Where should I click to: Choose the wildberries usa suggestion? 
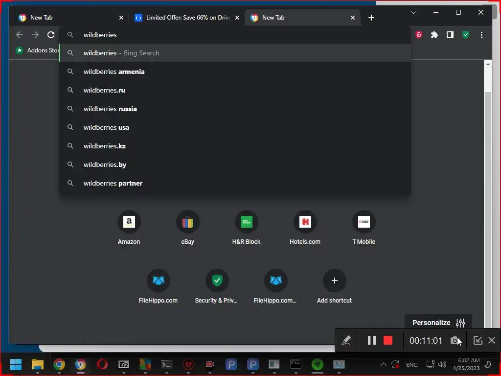[235, 127]
